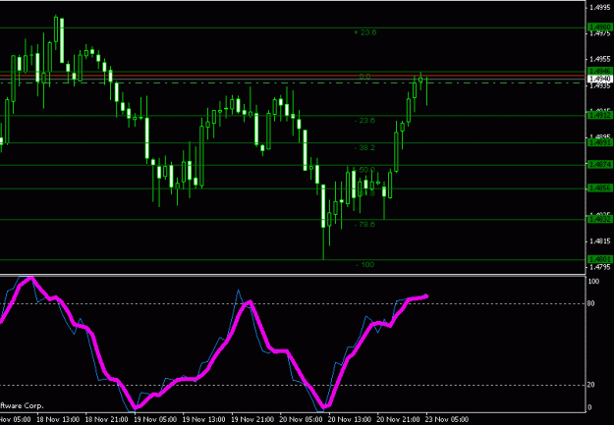Select the dashed green horizontal line on chart
The image size is (614, 425).
point(293,83)
